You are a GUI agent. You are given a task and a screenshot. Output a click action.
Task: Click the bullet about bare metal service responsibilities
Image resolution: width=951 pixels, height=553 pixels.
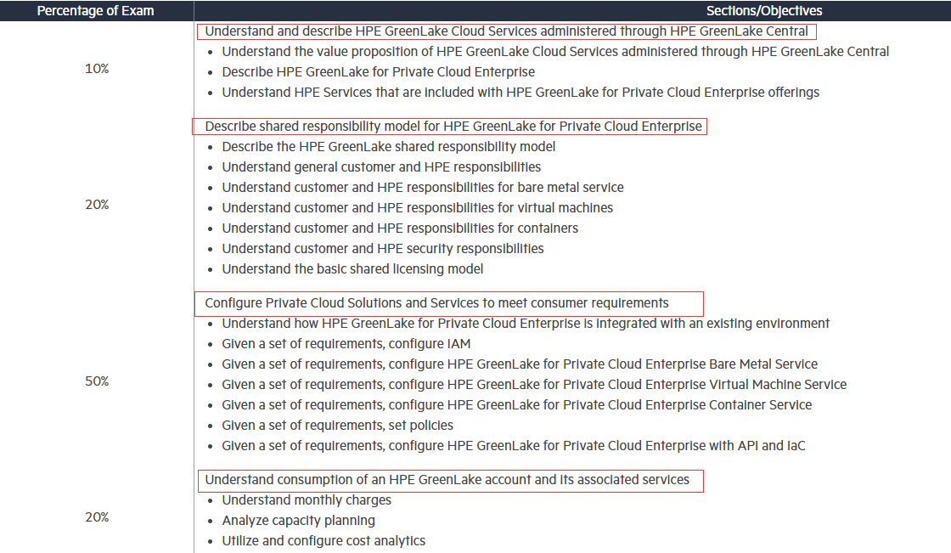[423, 188]
